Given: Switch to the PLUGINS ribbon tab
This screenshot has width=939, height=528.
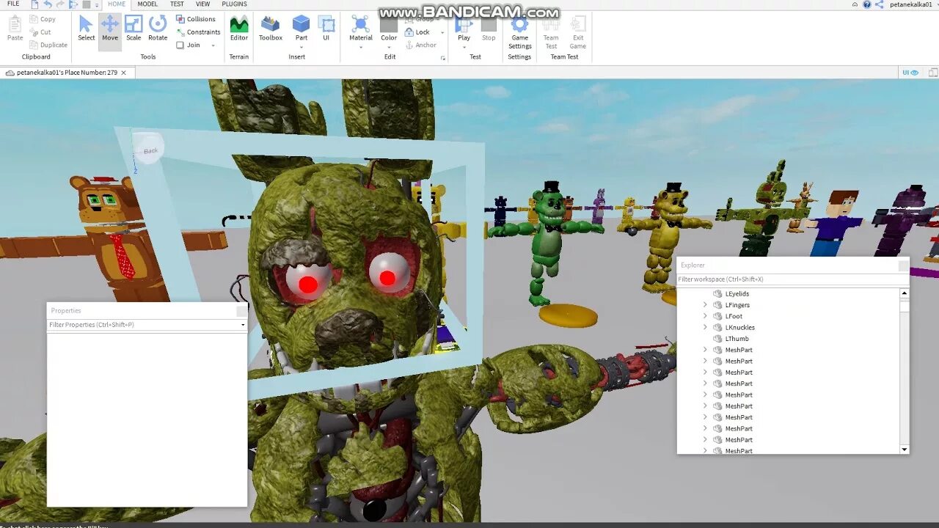Looking at the screenshot, I should tap(235, 4).
